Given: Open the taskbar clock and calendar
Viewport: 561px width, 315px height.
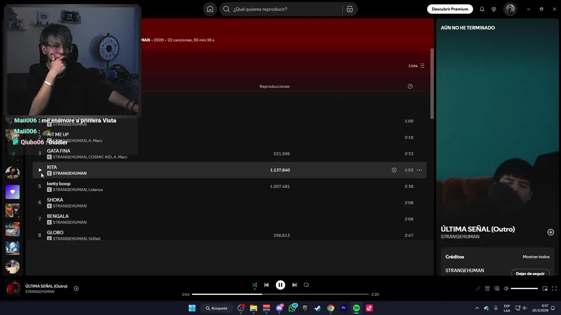Looking at the screenshot, I should 540,308.
